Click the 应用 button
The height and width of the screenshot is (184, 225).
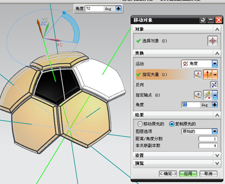(x=188, y=174)
